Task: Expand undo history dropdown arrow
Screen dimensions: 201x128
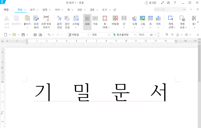Action: tap(53, 35)
